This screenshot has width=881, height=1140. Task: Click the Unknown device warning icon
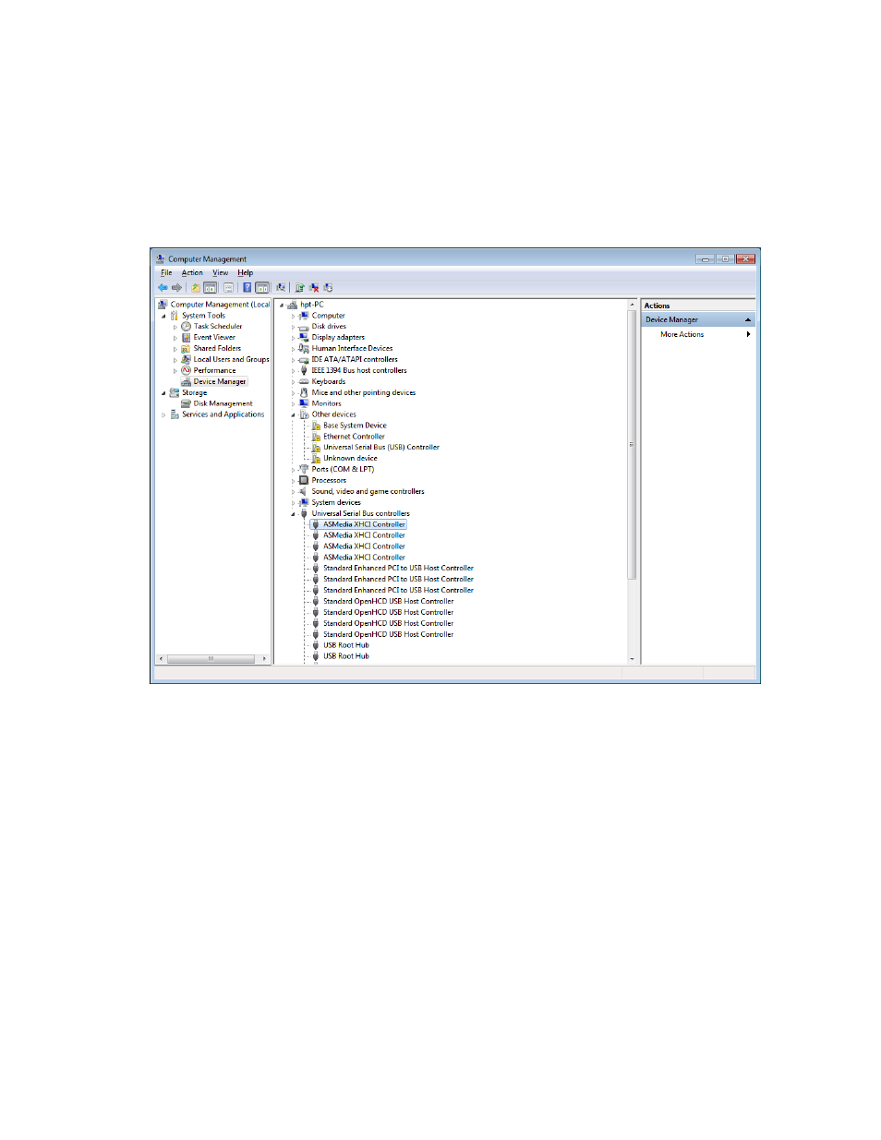point(316,459)
